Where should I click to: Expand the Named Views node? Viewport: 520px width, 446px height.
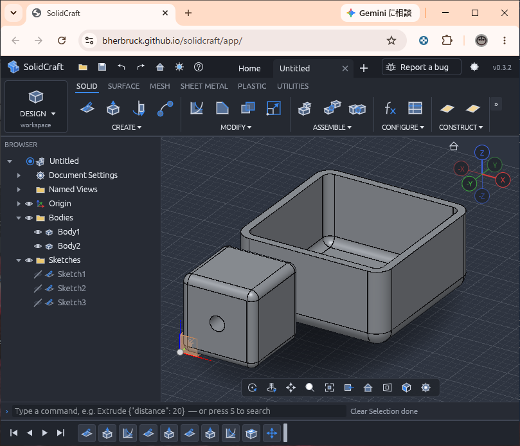19,190
